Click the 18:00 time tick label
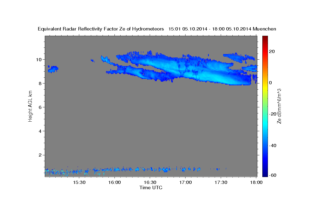 (x=256, y=183)
